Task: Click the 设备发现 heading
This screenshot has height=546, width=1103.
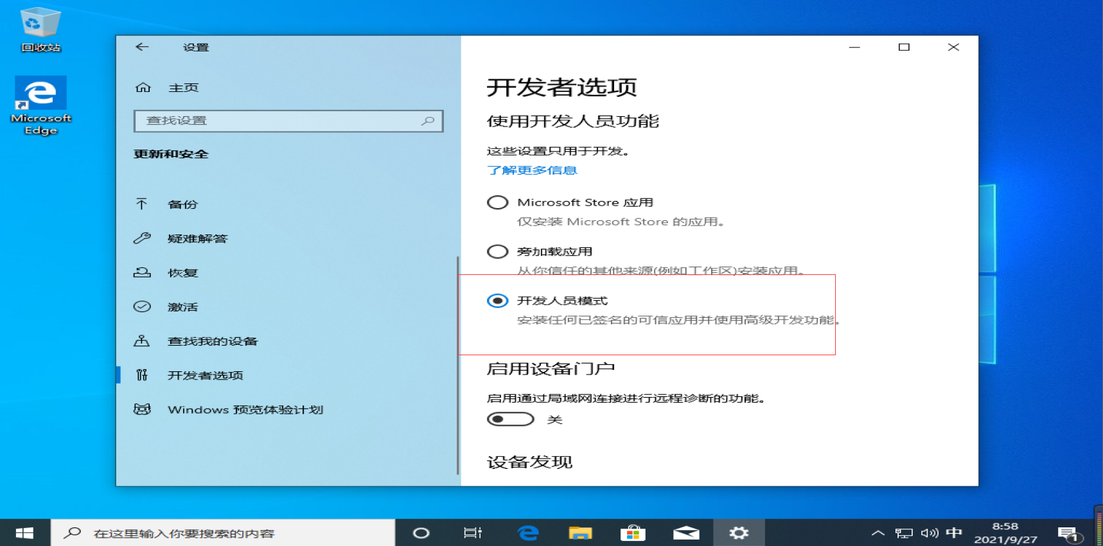Action: pos(529,462)
